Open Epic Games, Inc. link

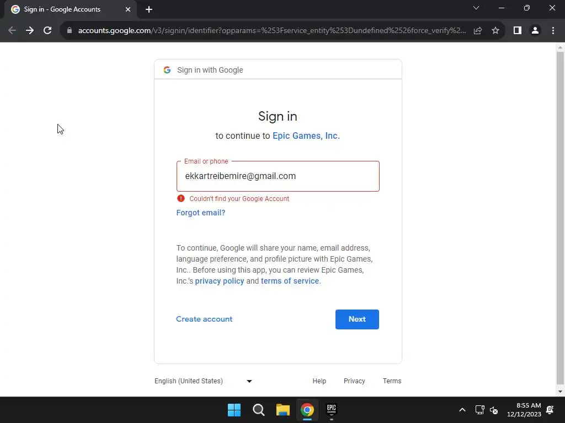click(x=306, y=135)
